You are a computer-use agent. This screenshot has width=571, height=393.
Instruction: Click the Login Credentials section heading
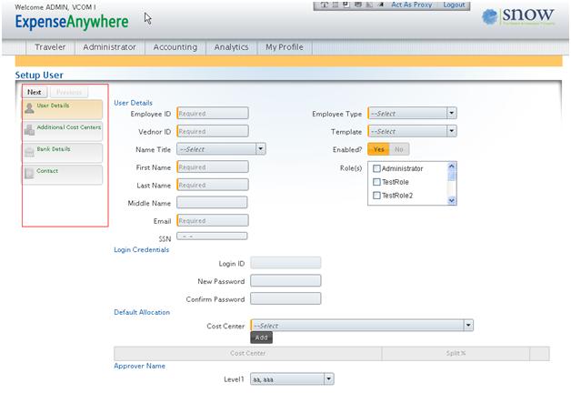click(141, 250)
